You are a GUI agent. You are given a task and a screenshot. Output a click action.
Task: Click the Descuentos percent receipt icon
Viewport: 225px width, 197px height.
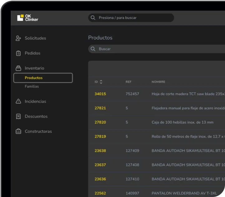click(x=18, y=117)
